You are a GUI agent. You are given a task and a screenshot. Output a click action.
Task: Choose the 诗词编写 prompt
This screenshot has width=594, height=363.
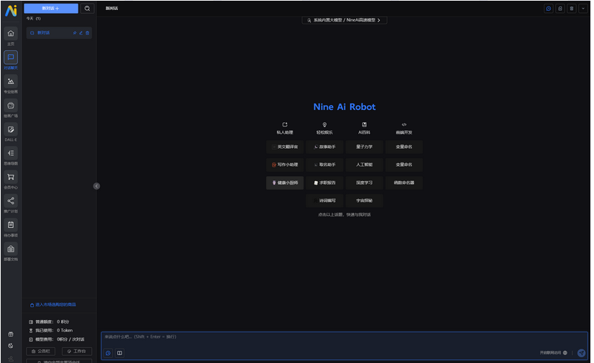point(324,201)
